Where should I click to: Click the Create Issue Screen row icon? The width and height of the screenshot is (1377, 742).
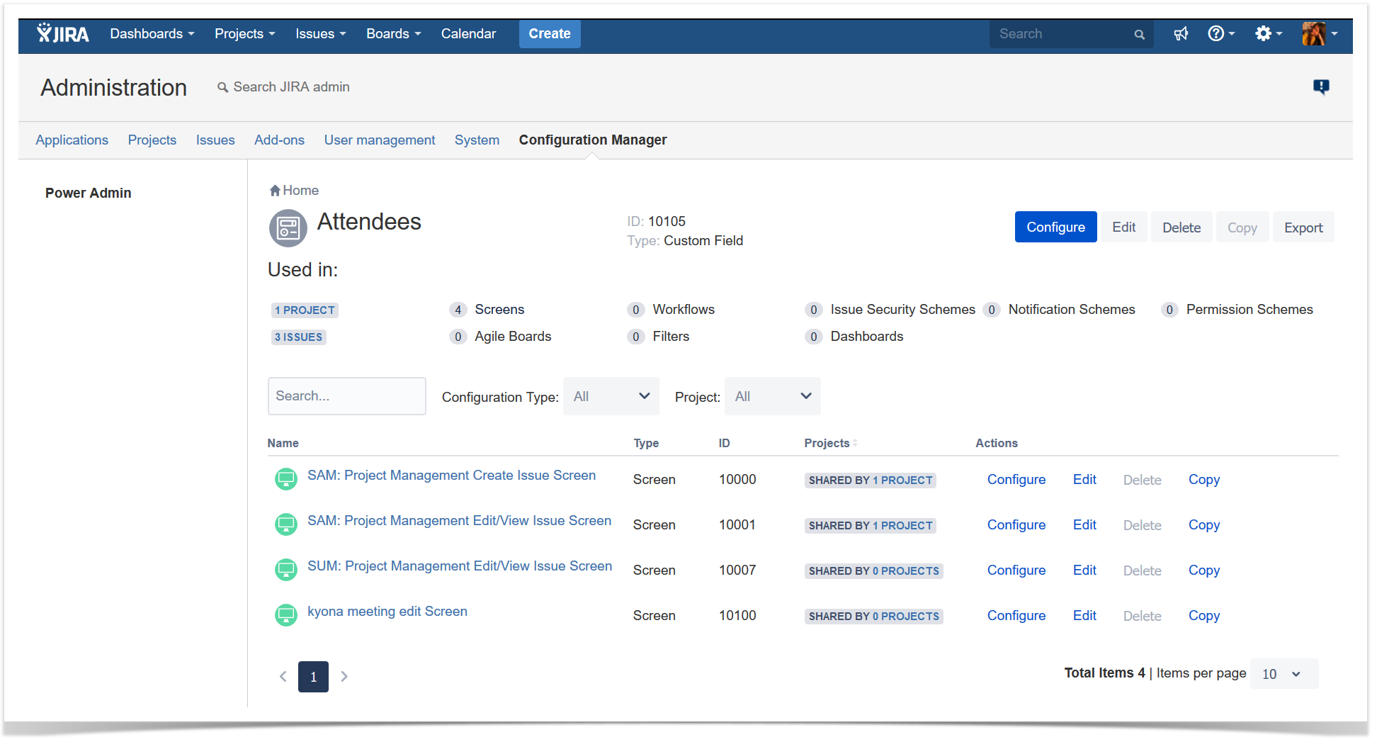(286, 479)
